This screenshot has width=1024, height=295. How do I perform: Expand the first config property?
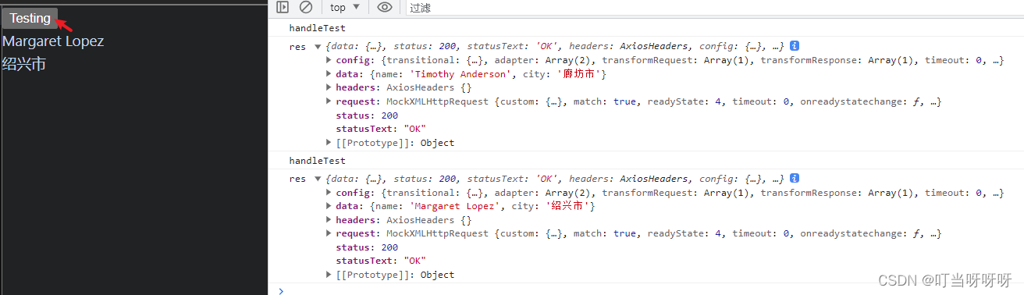(329, 60)
